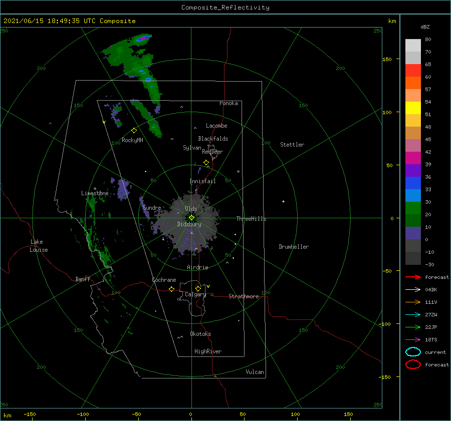Click the HighRiver town label

[x=207, y=351]
